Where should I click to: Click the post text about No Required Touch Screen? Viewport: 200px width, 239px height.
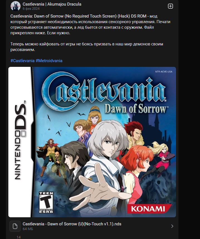coord(90,25)
